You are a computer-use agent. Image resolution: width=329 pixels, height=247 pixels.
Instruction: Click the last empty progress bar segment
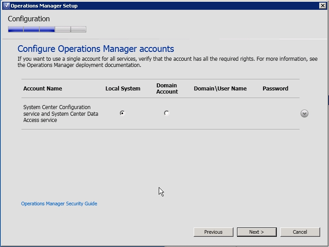pyautogui.click(x=78, y=30)
